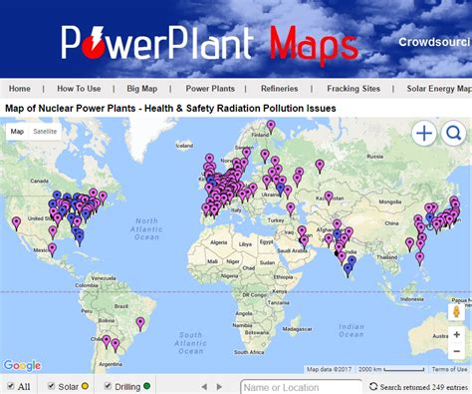Viewport: 472px width, 394px height.
Task: Switch map view to Satellite mode
Action: [45, 132]
